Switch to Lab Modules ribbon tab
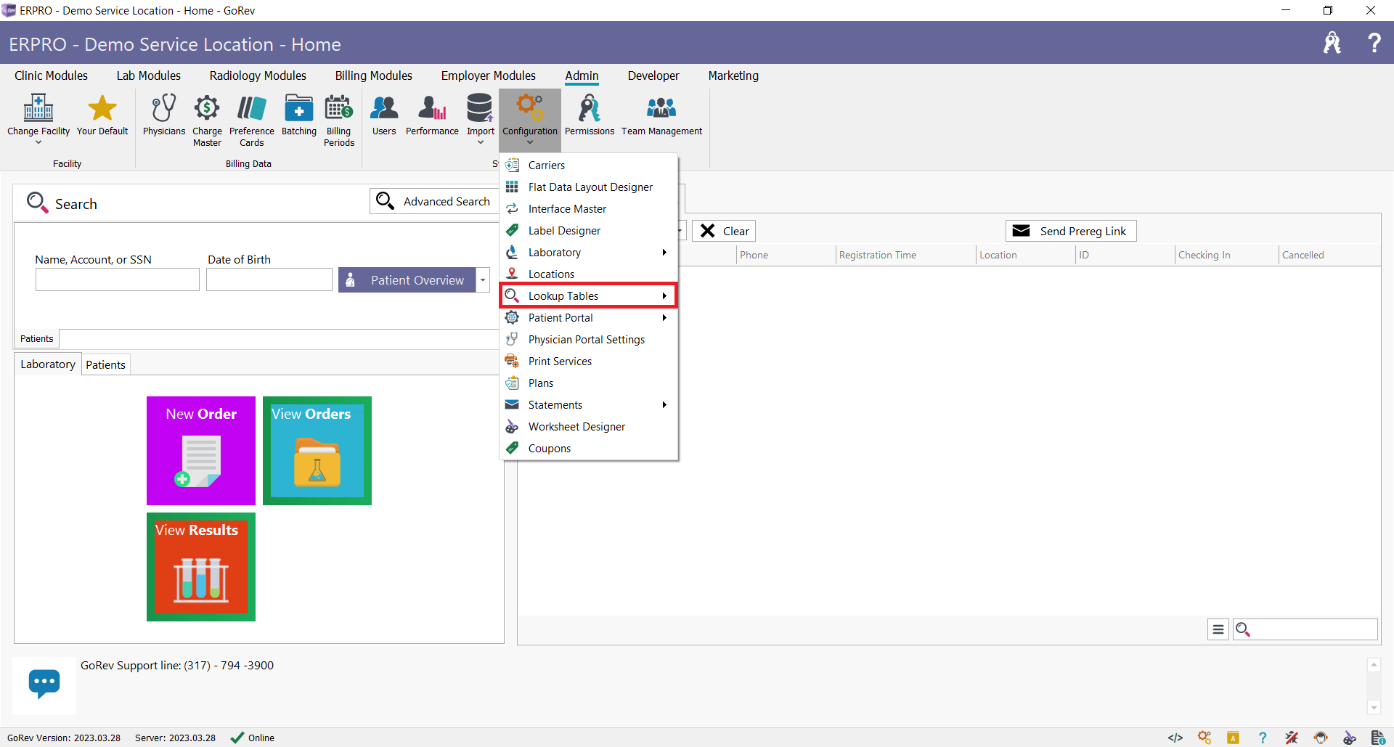 [x=148, y=75]
